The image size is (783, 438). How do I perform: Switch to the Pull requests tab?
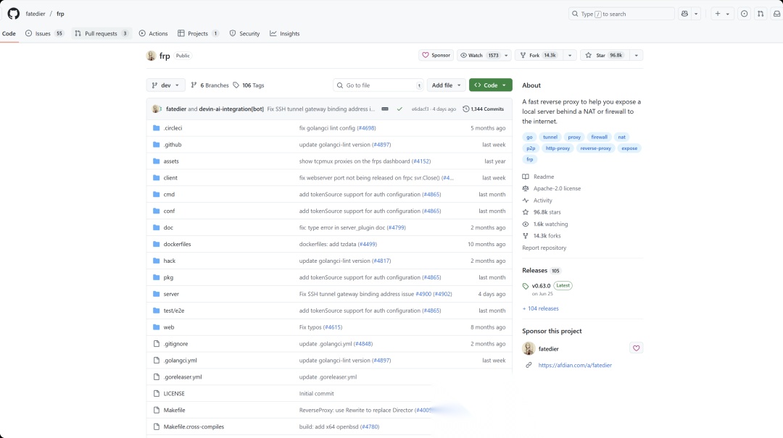(101, 33)
